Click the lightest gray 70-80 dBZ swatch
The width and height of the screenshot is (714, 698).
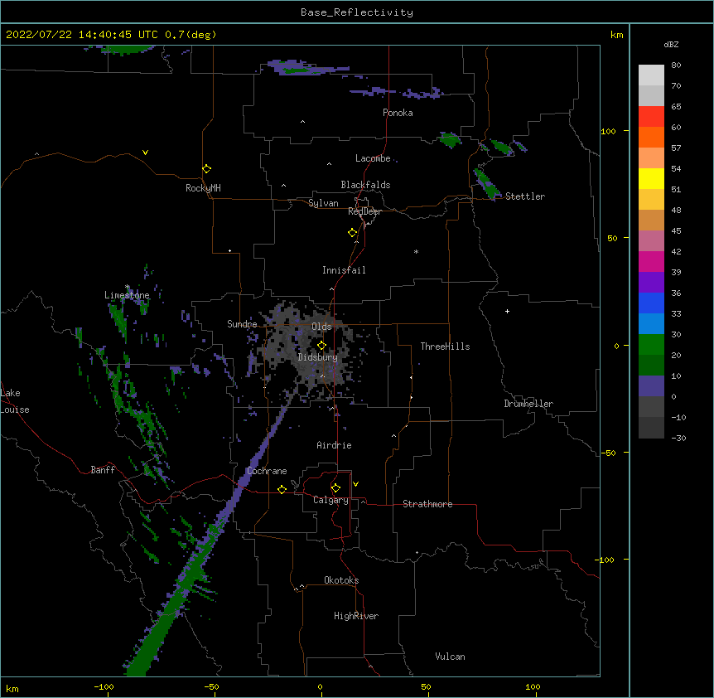[651, 75]
